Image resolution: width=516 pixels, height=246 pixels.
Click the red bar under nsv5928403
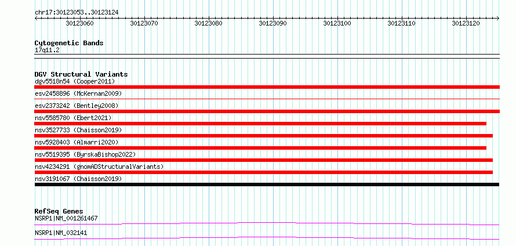click(260, 148)
